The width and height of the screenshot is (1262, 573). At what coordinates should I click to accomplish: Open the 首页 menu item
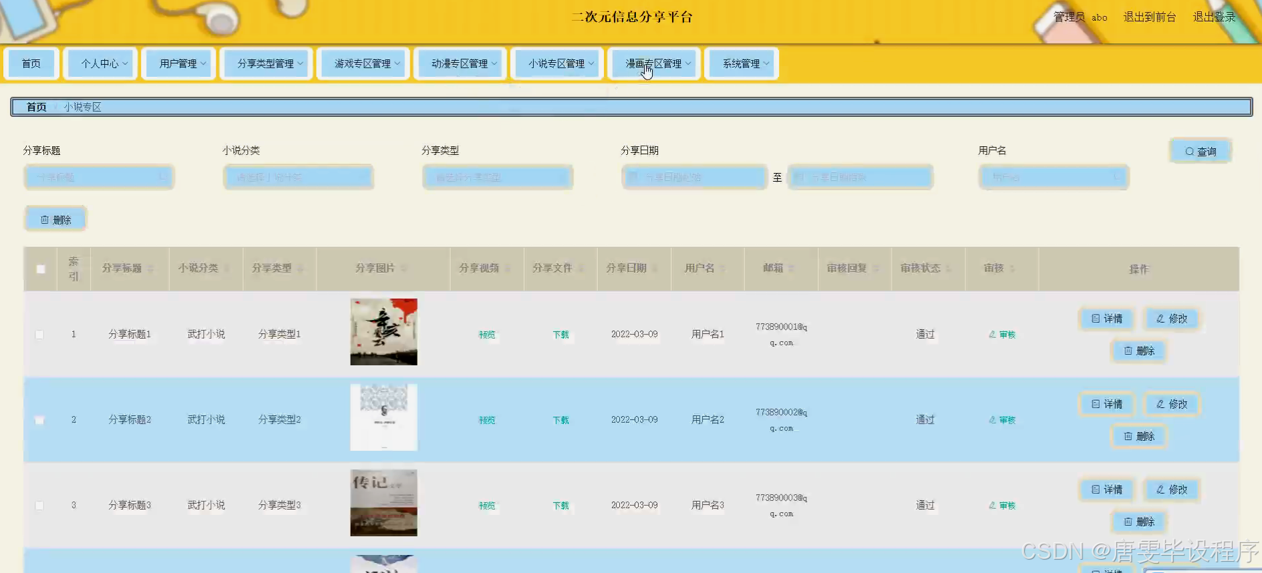pyautogui.click(x=31, y=63)
